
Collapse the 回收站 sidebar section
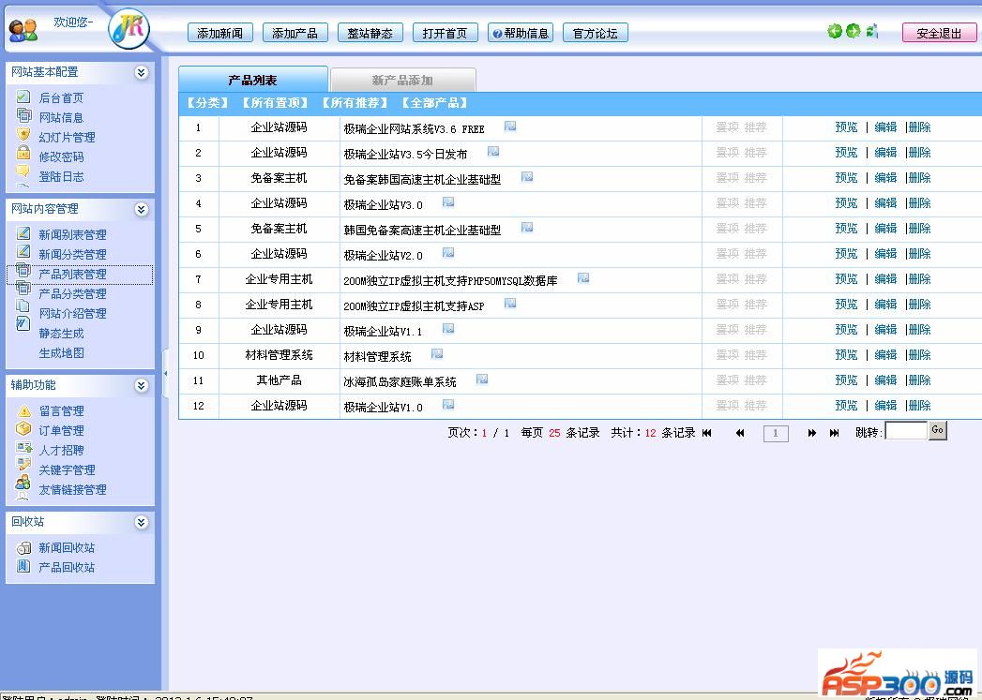(x=141, y=522)
